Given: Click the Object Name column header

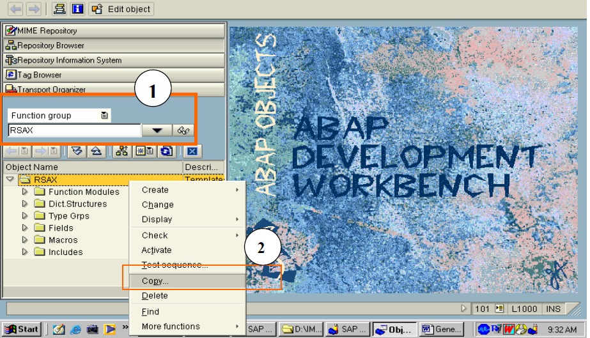Looking at the screenshot, I should coord(93,167).
